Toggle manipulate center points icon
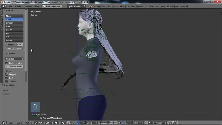The width and height of the screenshot is (222, 125). tap(69, 123)
